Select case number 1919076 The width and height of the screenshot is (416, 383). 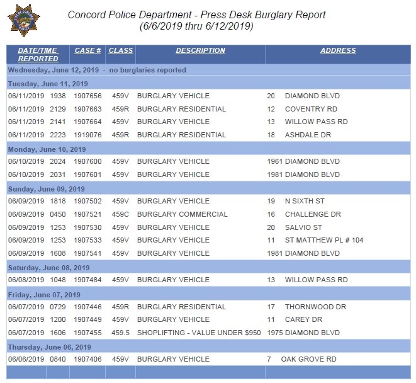pyautogui.click(x=87, y=135)
